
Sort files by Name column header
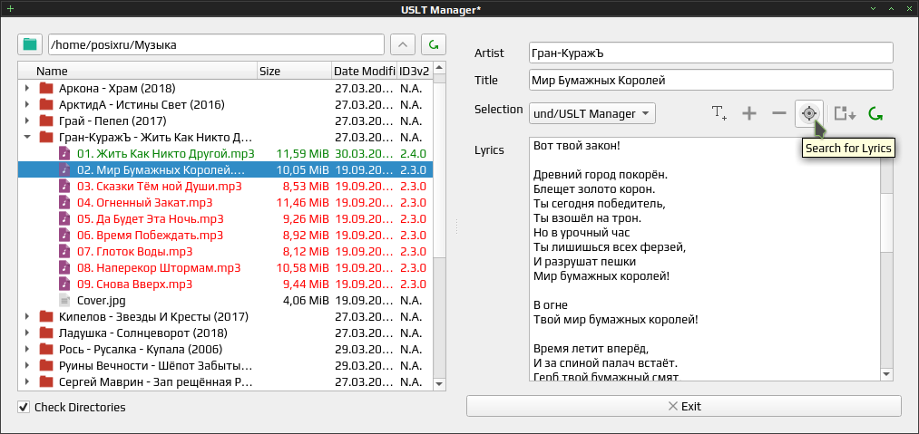click(138, 71)
